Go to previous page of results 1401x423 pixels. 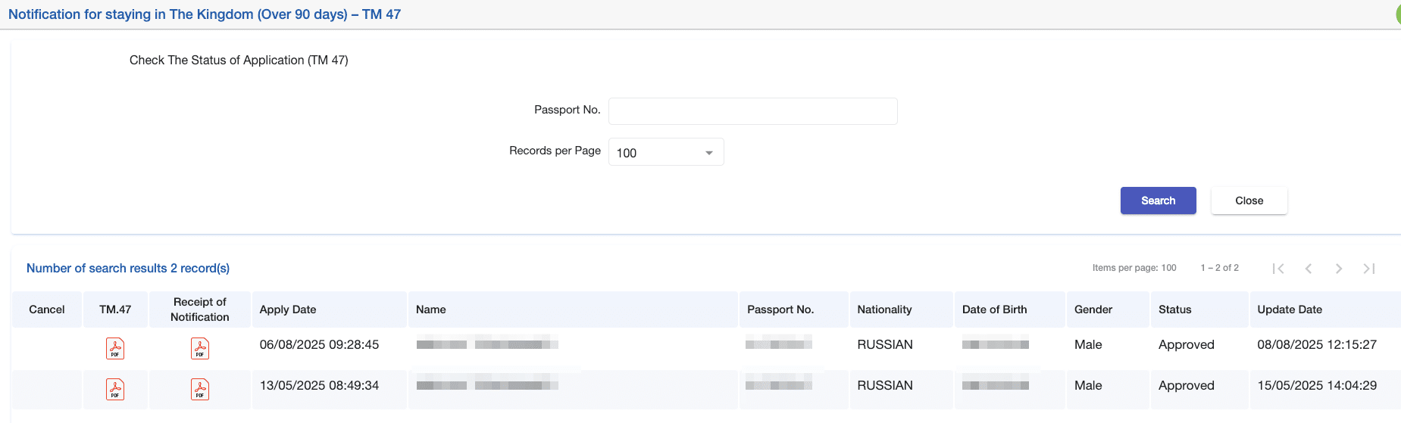1309,269
